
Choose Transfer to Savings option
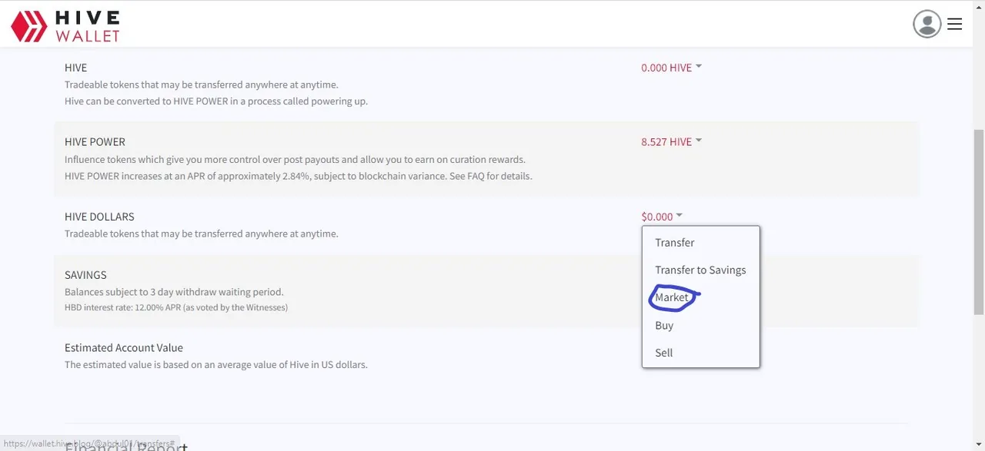point(701,270)
